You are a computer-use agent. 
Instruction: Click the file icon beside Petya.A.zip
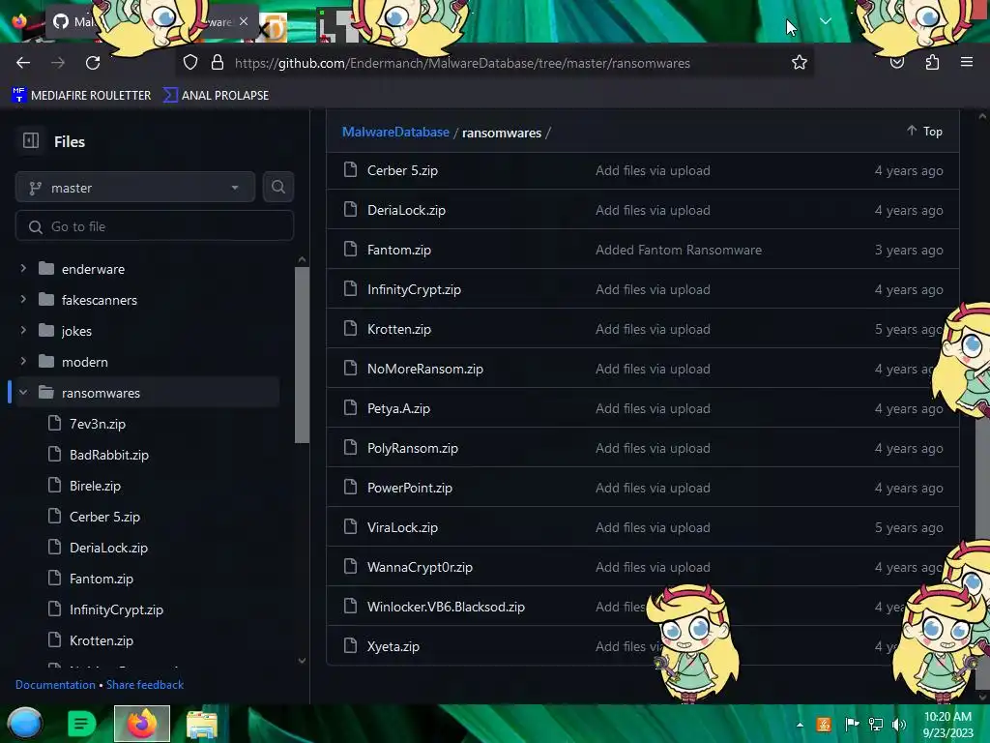pos(350,407)
